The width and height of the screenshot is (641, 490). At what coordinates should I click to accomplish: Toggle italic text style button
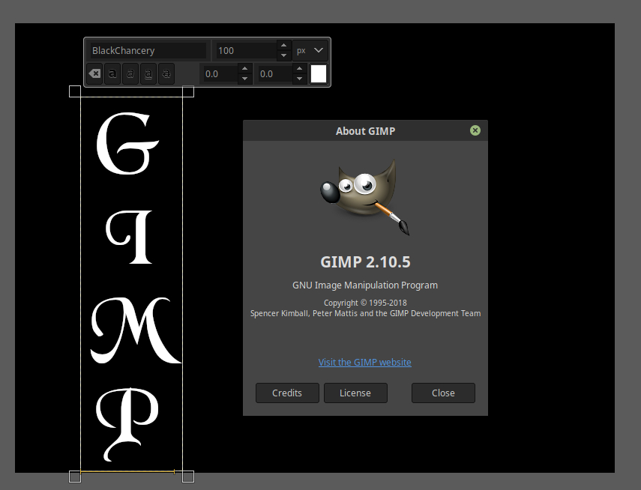tap(130, 73)
